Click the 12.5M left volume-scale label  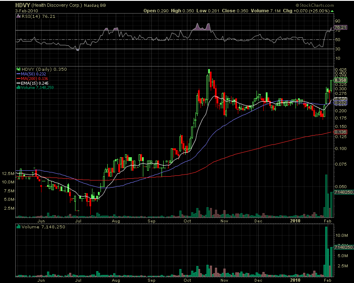(x=8, y=174)
